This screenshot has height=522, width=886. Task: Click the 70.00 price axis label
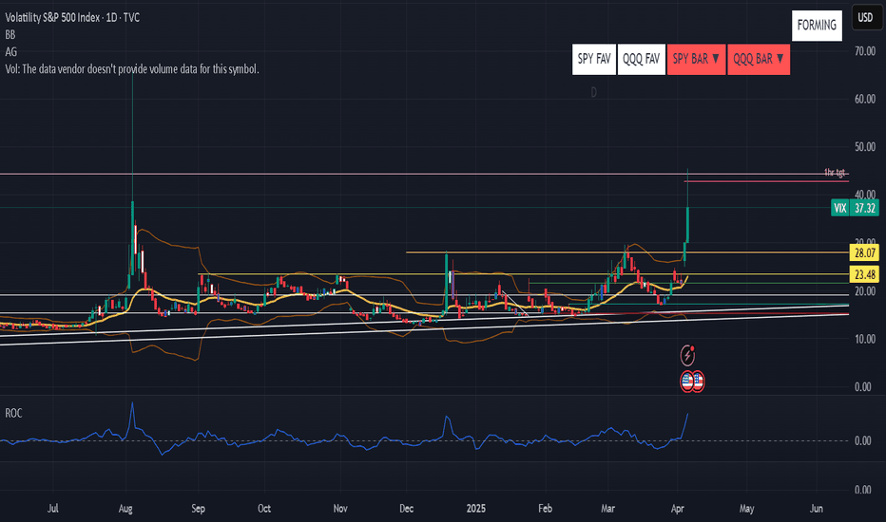(864, 51)
